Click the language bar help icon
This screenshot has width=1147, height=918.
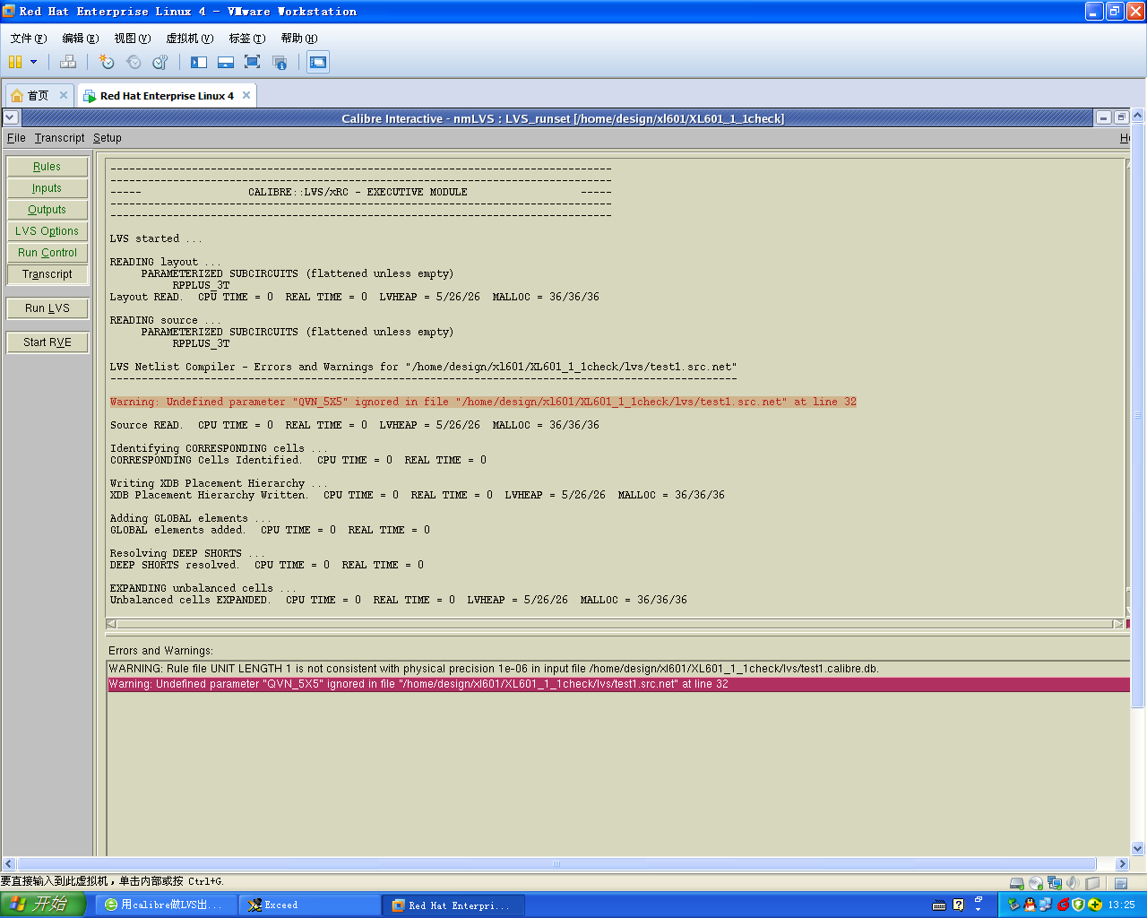(959, 905)
